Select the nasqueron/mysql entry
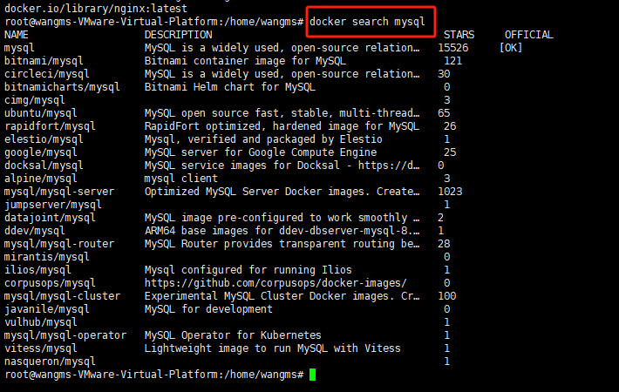The image size is (619, 392). 50,362
